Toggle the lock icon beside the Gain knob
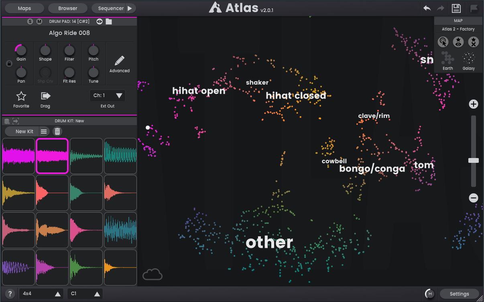This screenshot has height=302, width=484. coord(9,64)
